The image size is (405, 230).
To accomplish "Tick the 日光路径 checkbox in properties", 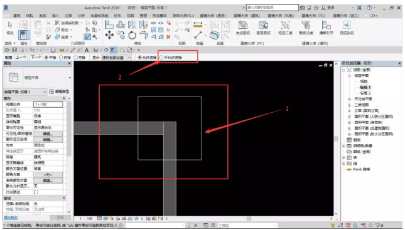I will tap(36, 192).
